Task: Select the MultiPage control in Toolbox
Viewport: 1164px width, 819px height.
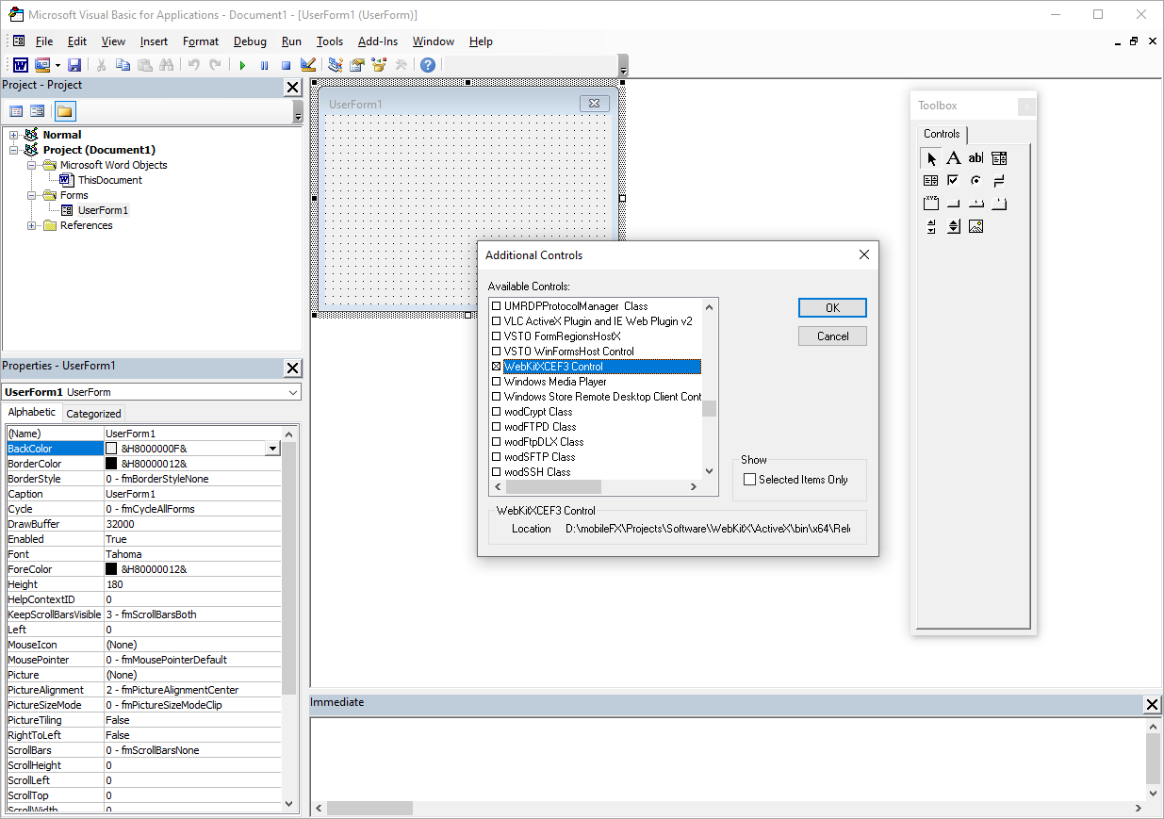Action: 999,203
